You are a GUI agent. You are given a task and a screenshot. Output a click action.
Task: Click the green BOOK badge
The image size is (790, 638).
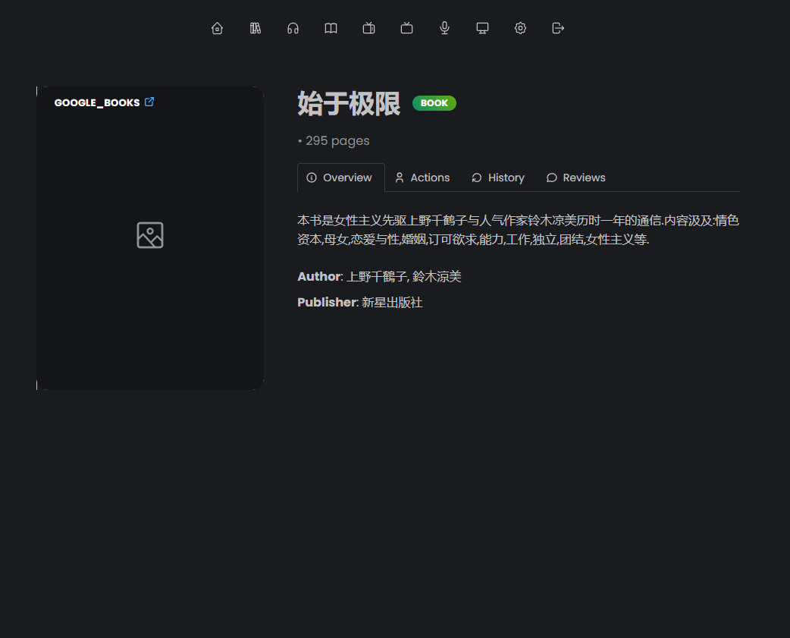click(434, 103)
